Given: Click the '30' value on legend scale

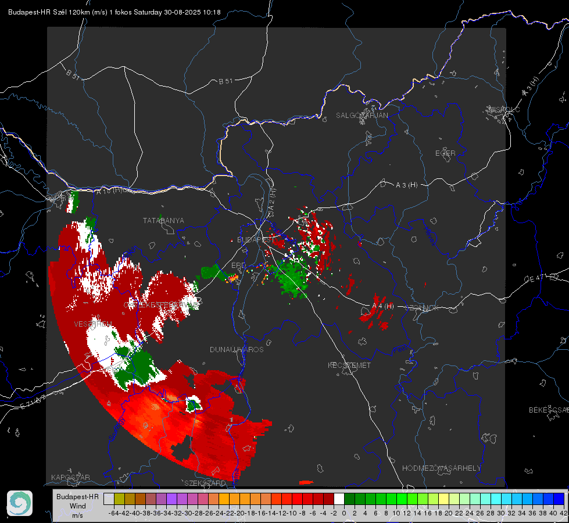Looking at the screenshot, I should [501, 513].
